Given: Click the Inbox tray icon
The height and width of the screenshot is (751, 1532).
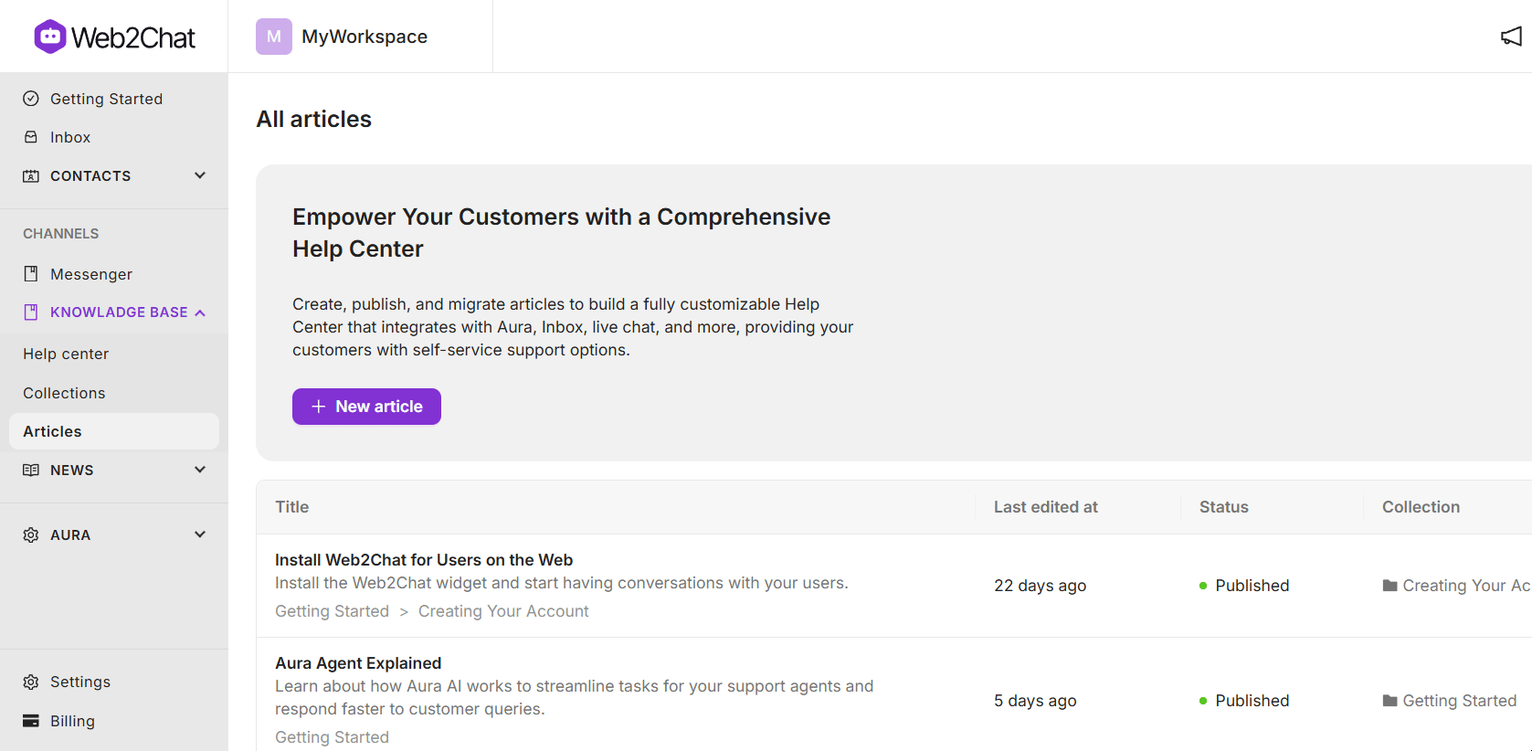Looking at the screenshot, I should coord(31,137).
